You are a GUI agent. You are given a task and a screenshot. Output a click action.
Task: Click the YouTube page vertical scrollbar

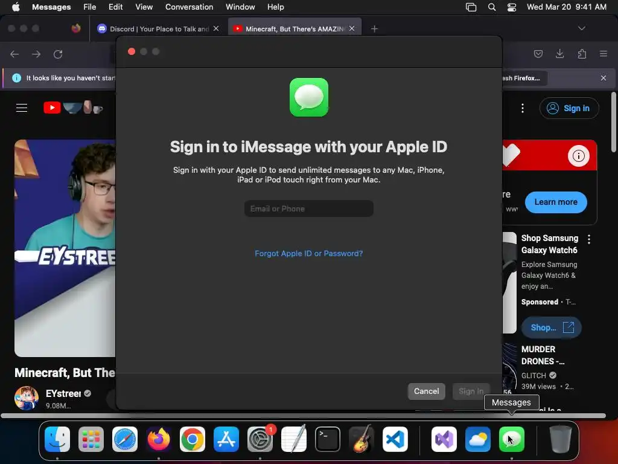tap(613, 122)
